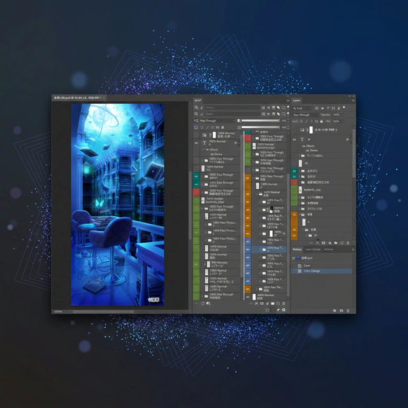Click the pin icon in middle panel footer
This screenshot has width=408, height=408.
point(278,310)
